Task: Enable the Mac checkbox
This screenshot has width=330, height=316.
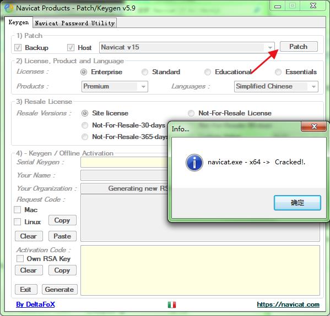Action: [17, 209]
